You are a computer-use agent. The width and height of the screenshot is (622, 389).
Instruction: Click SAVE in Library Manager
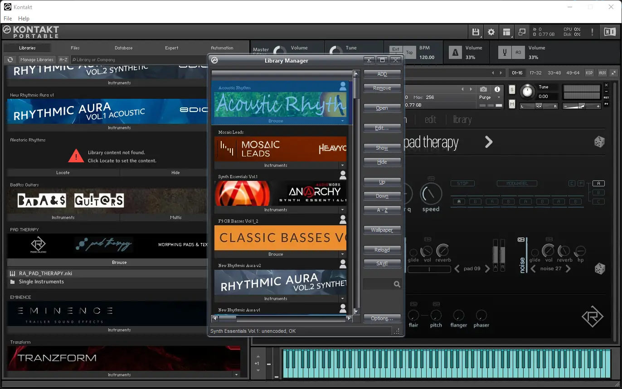point(382,263)
